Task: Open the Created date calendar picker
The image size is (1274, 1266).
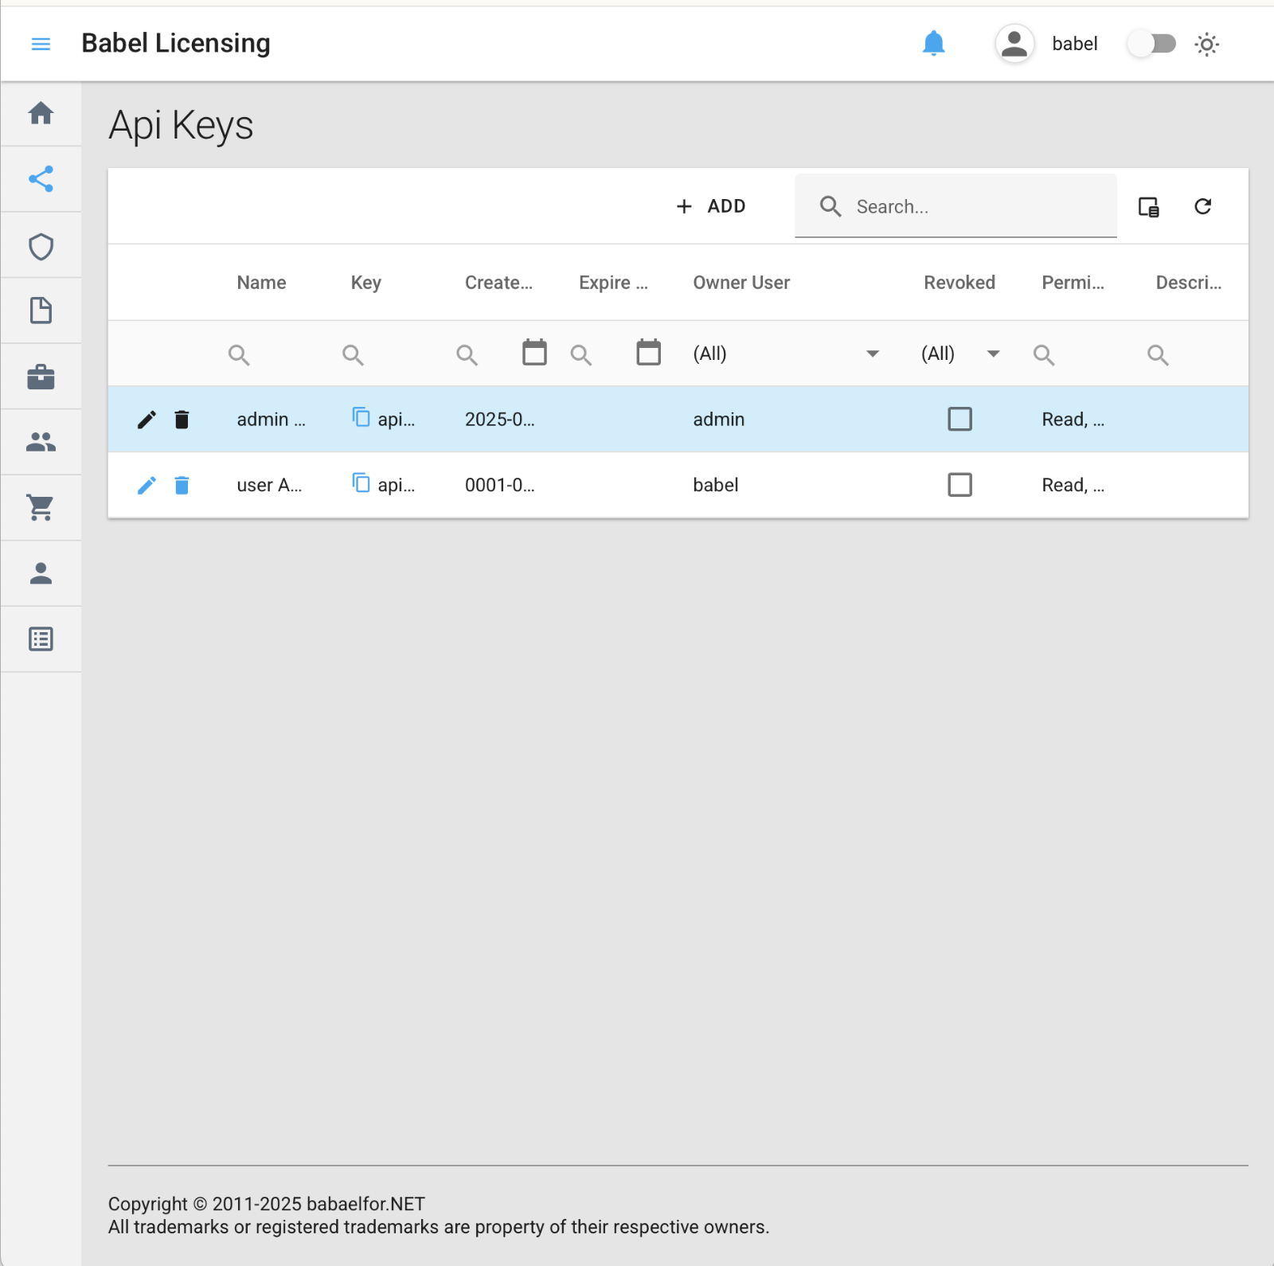Action: tap(534, 353)
